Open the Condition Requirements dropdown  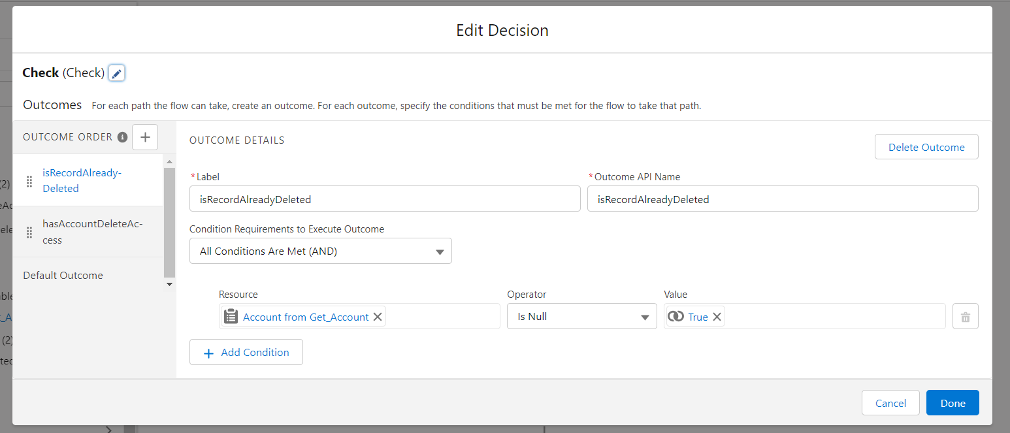pyautogui.click(x=320, y=251)
